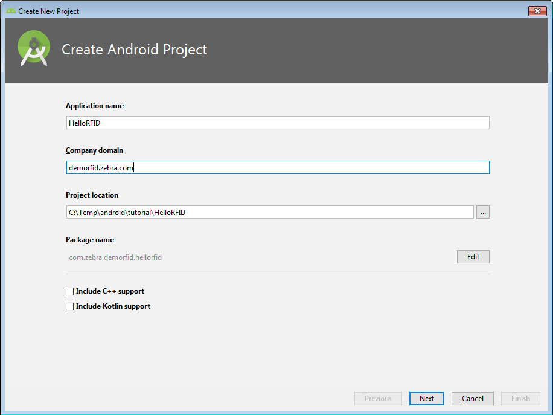Click the Company domain label
553x415 pixels.
94,150
